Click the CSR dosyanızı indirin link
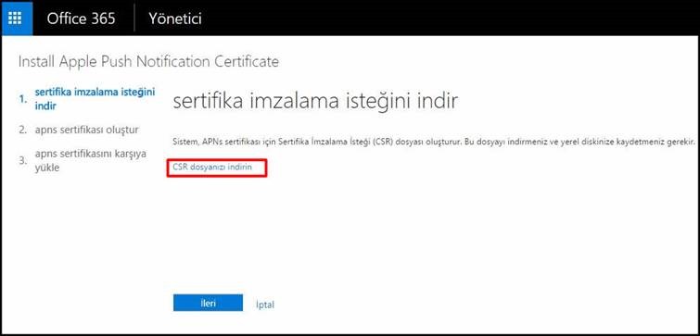The height and width of the screenshot is (336, 700). 212,168
